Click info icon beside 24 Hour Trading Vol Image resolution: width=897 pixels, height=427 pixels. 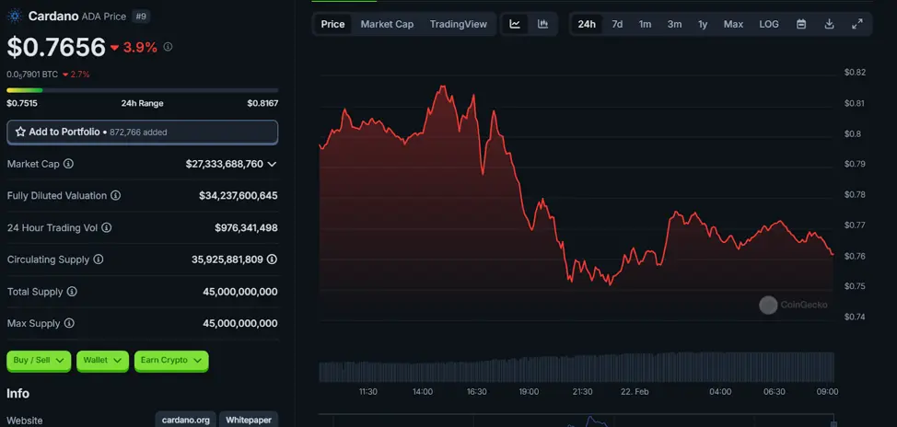(106, 227)
